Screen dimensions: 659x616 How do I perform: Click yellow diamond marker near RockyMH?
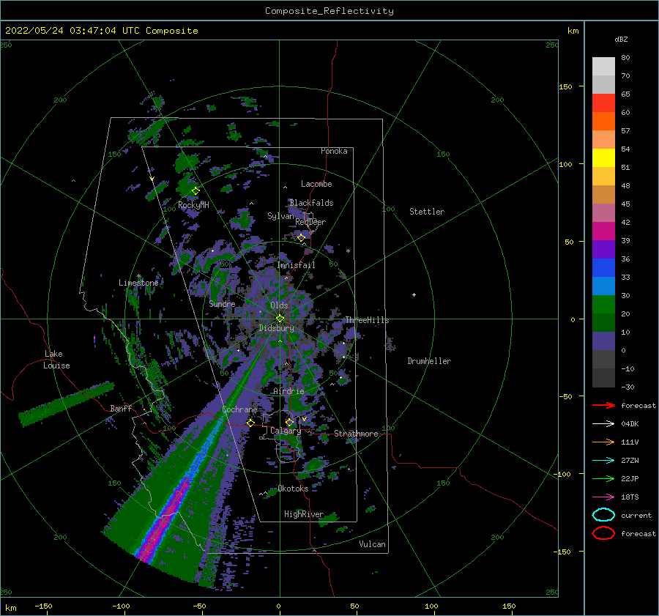click(196, 191)
